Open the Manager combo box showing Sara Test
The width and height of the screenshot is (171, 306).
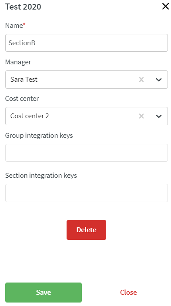tap(87, 80)
